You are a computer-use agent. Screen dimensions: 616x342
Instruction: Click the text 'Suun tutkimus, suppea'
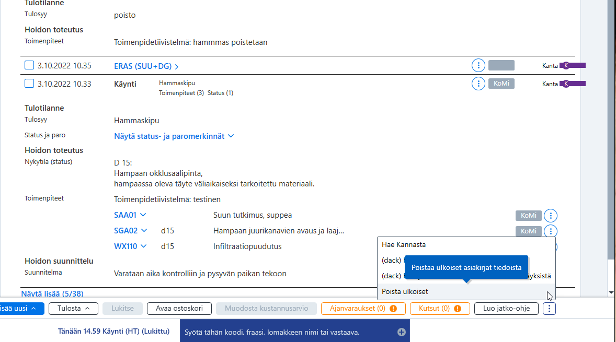253,215
